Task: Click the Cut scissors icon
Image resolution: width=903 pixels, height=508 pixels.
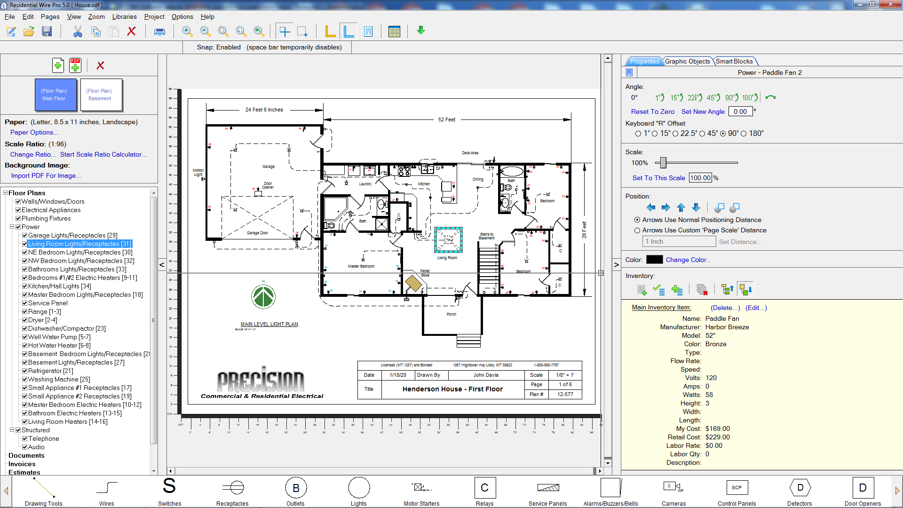Action: [x=78, y=32]
